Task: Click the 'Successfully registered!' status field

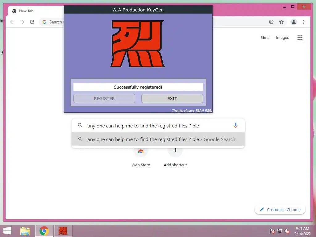Action: click(138, 87)
